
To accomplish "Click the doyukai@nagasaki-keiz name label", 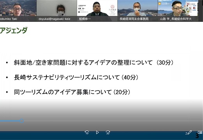I will tap(54, 19).
